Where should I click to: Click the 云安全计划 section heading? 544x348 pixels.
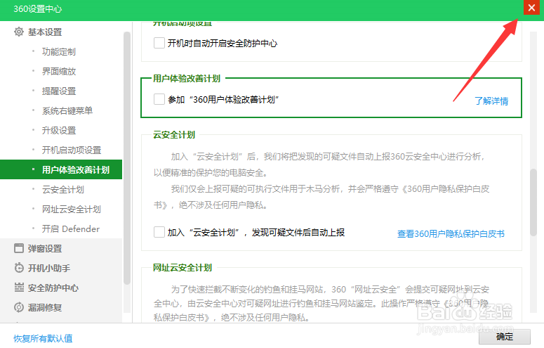tap(174, 135)
